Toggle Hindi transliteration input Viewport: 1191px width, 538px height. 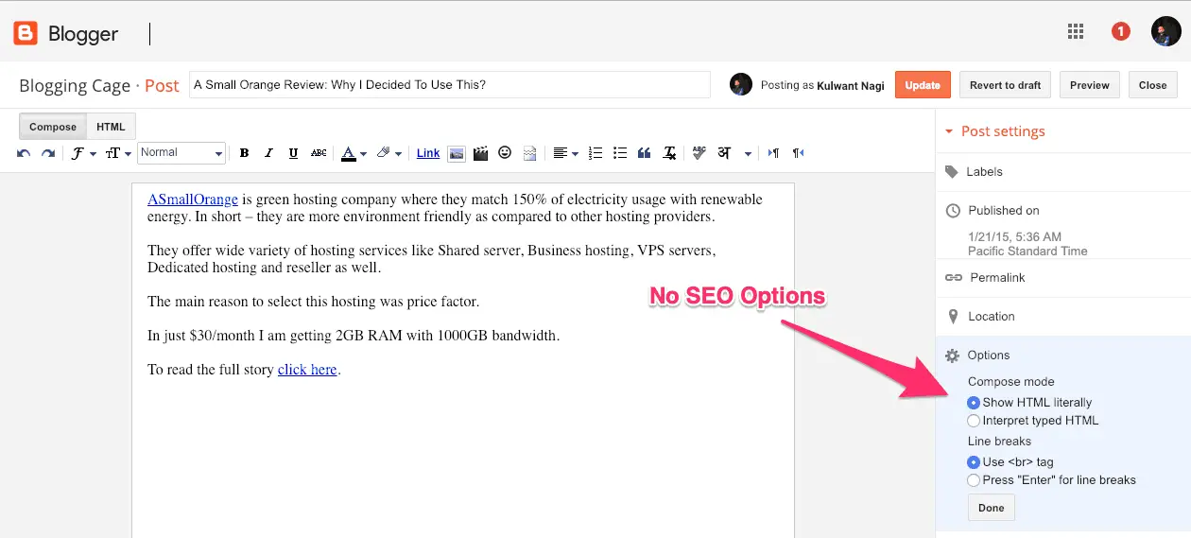[x=725, y=153]
